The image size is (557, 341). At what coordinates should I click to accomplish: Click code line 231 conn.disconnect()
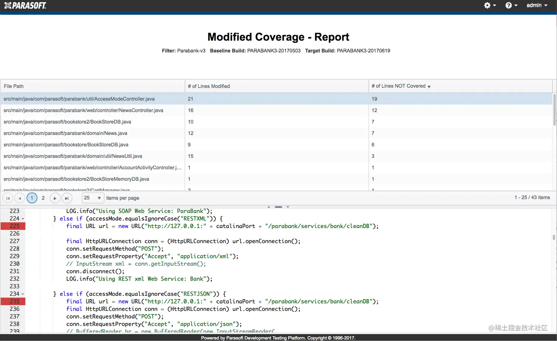[95, 271]
